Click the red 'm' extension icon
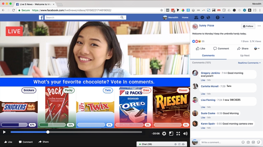 click(219, 10)
